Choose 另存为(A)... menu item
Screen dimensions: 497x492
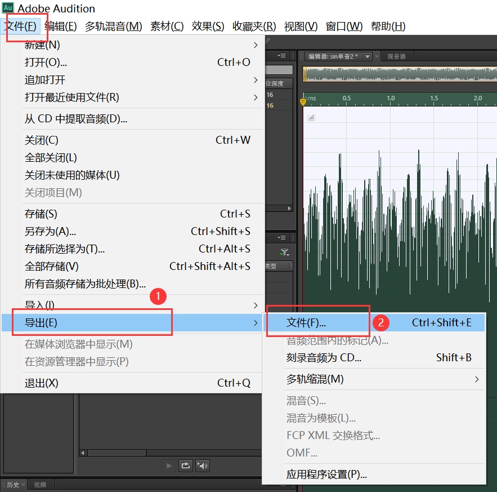[132, 232]
